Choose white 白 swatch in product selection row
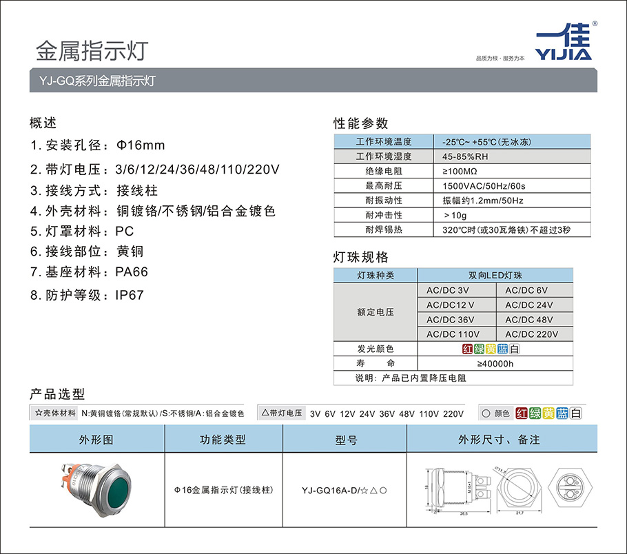 point(576,413)
